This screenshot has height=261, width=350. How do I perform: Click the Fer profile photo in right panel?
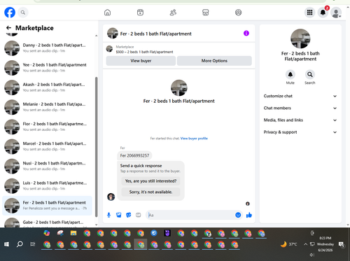coord(300,38)
